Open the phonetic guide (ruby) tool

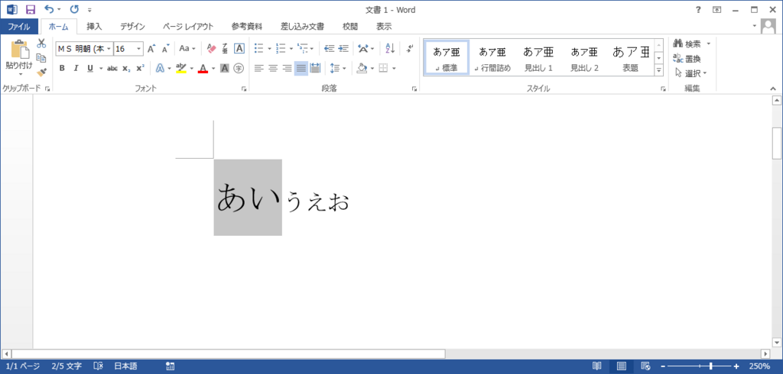225,48
